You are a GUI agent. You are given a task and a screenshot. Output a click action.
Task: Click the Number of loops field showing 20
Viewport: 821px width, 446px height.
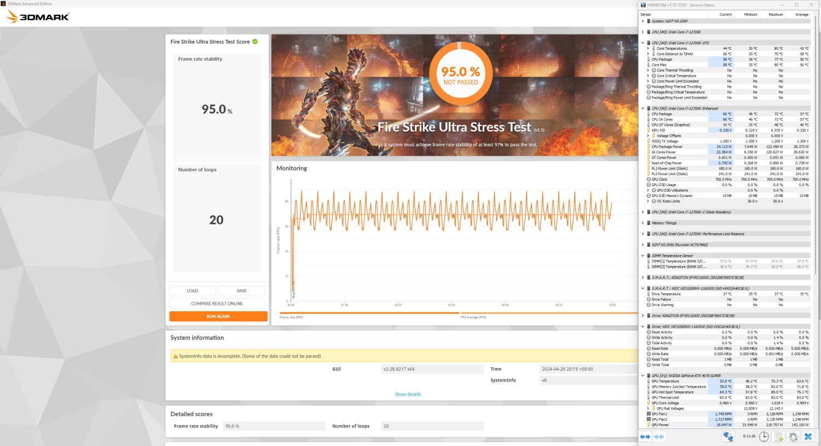[432, 426]
